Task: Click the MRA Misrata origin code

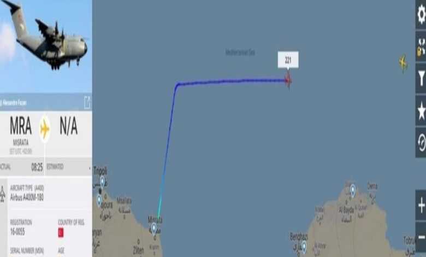Action: pos(21,126)
